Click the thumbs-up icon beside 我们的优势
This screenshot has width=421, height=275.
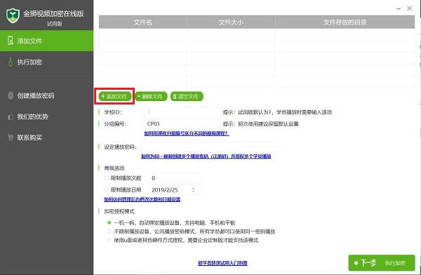(11, 116)
